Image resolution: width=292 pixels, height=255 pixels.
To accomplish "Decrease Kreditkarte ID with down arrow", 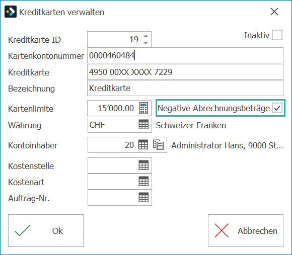I will pos(146,43).
